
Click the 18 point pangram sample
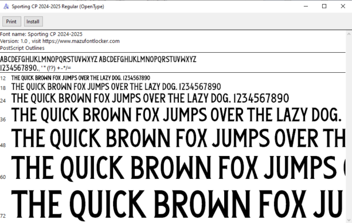pos(116,87)
